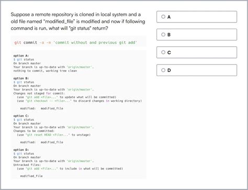Viewport: 248px width, 190px height.
Task: Select answer option B radio button
Action: click(163, 34)
